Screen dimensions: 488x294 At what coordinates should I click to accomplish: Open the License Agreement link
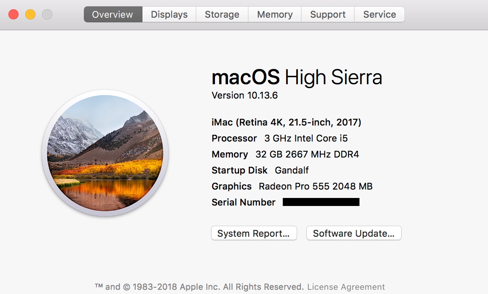[x=346, y=287]
